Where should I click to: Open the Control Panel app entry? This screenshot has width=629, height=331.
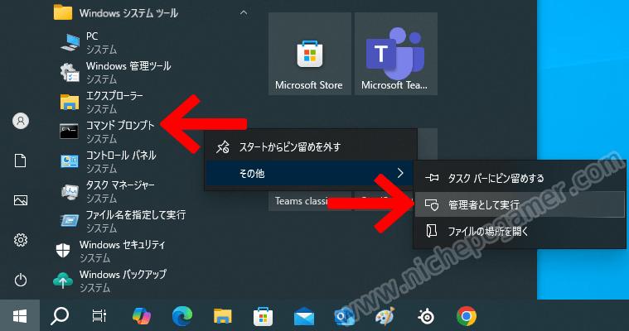coord(120,156)
